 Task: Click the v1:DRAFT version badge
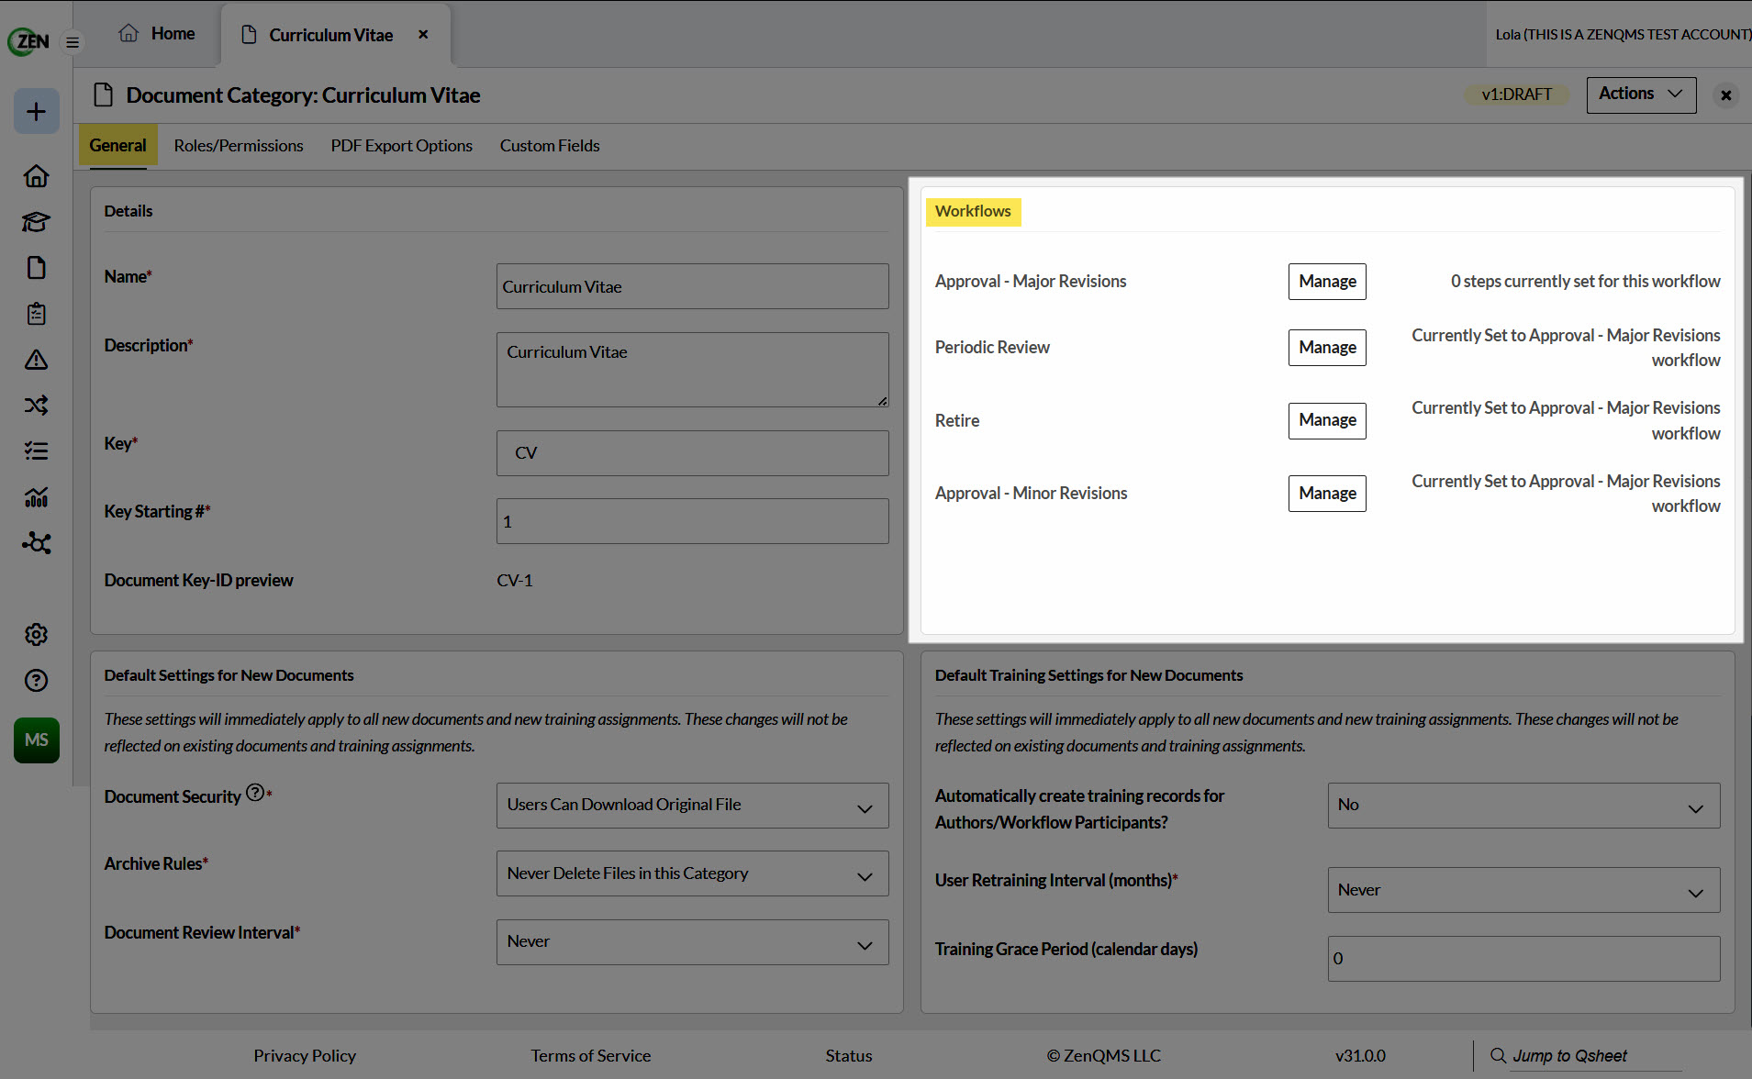pos(1516,95)
